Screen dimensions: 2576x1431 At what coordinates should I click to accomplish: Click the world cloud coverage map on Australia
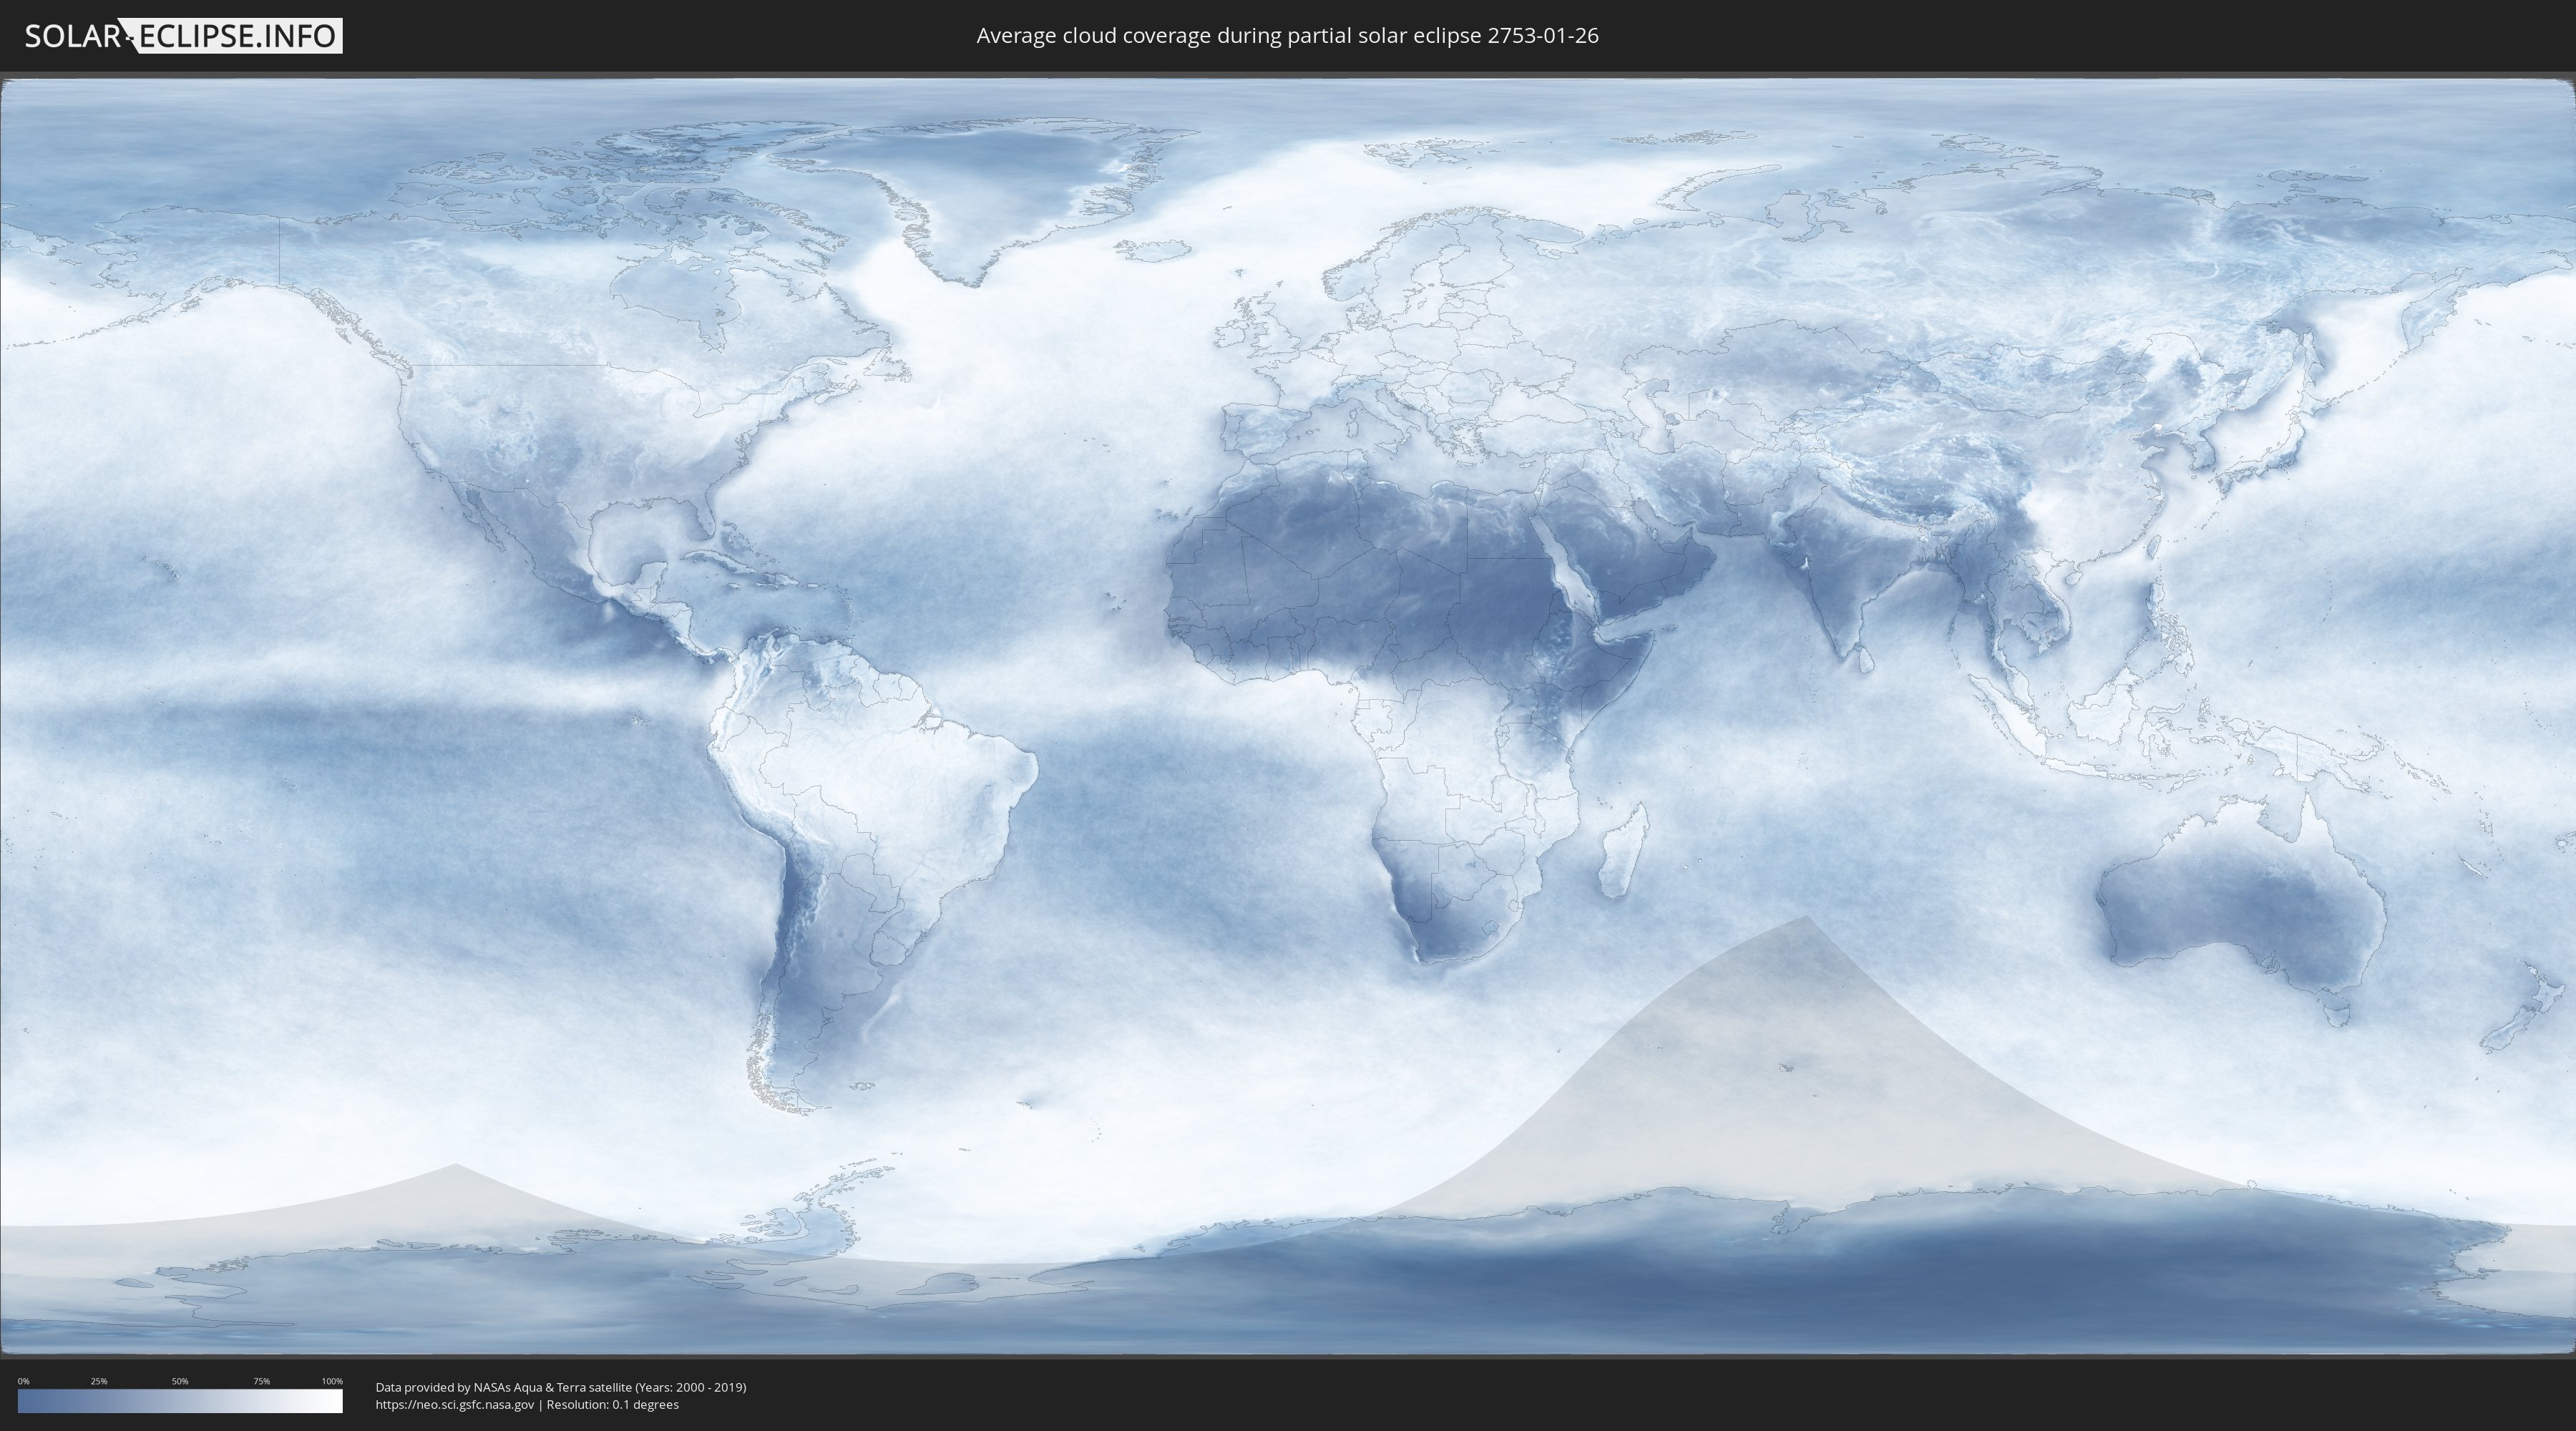[x=2243, y=908]
